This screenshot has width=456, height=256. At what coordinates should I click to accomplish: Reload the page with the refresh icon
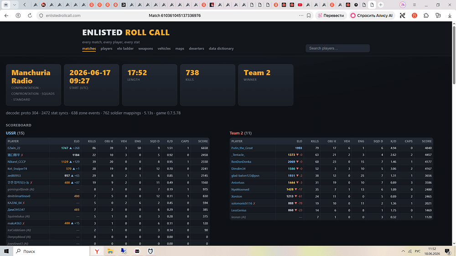(30, 15)
